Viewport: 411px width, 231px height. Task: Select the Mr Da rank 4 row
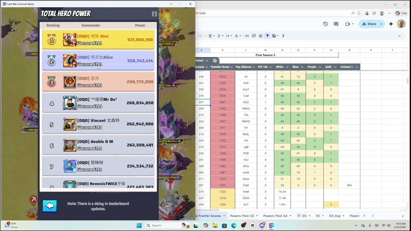[98, 103]
